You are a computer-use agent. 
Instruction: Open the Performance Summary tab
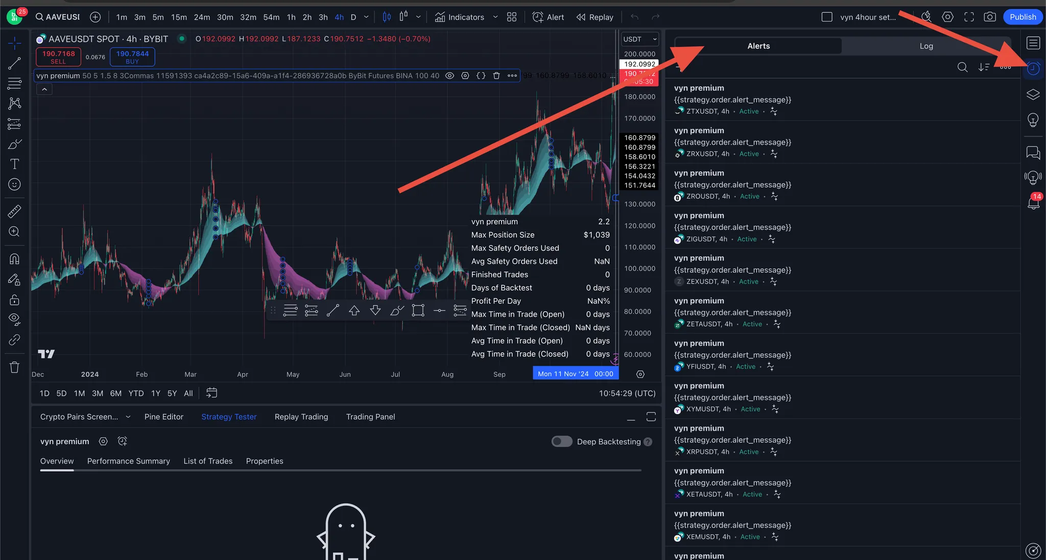pos(128,461)
